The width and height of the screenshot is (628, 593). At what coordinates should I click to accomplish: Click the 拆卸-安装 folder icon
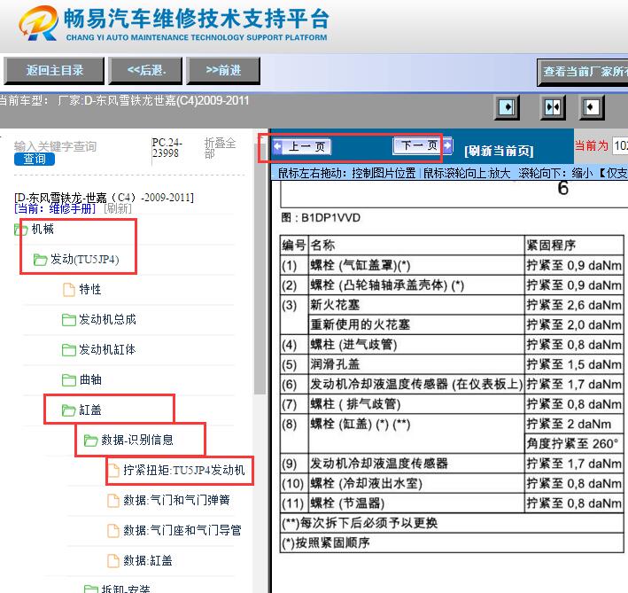[x=91, y=589]
